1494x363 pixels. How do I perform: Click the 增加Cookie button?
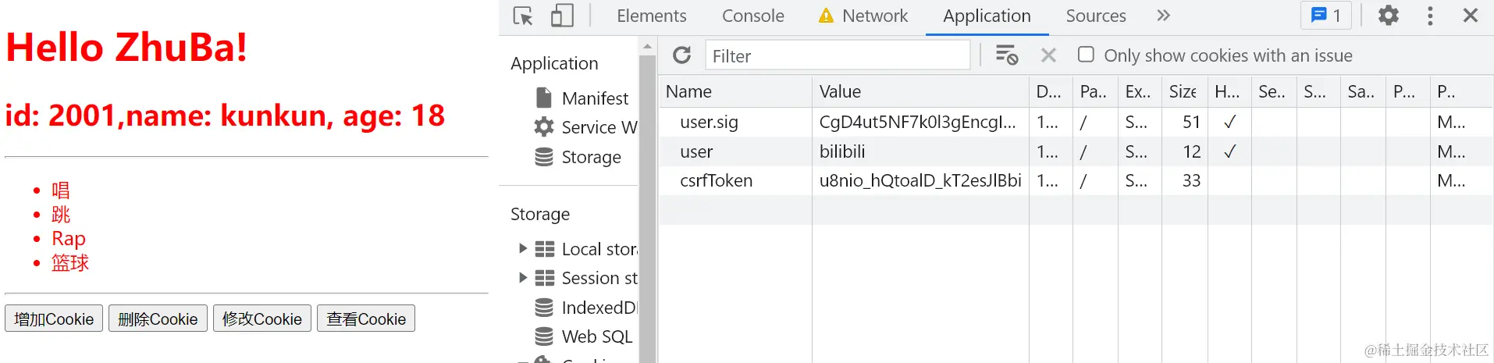54,319
